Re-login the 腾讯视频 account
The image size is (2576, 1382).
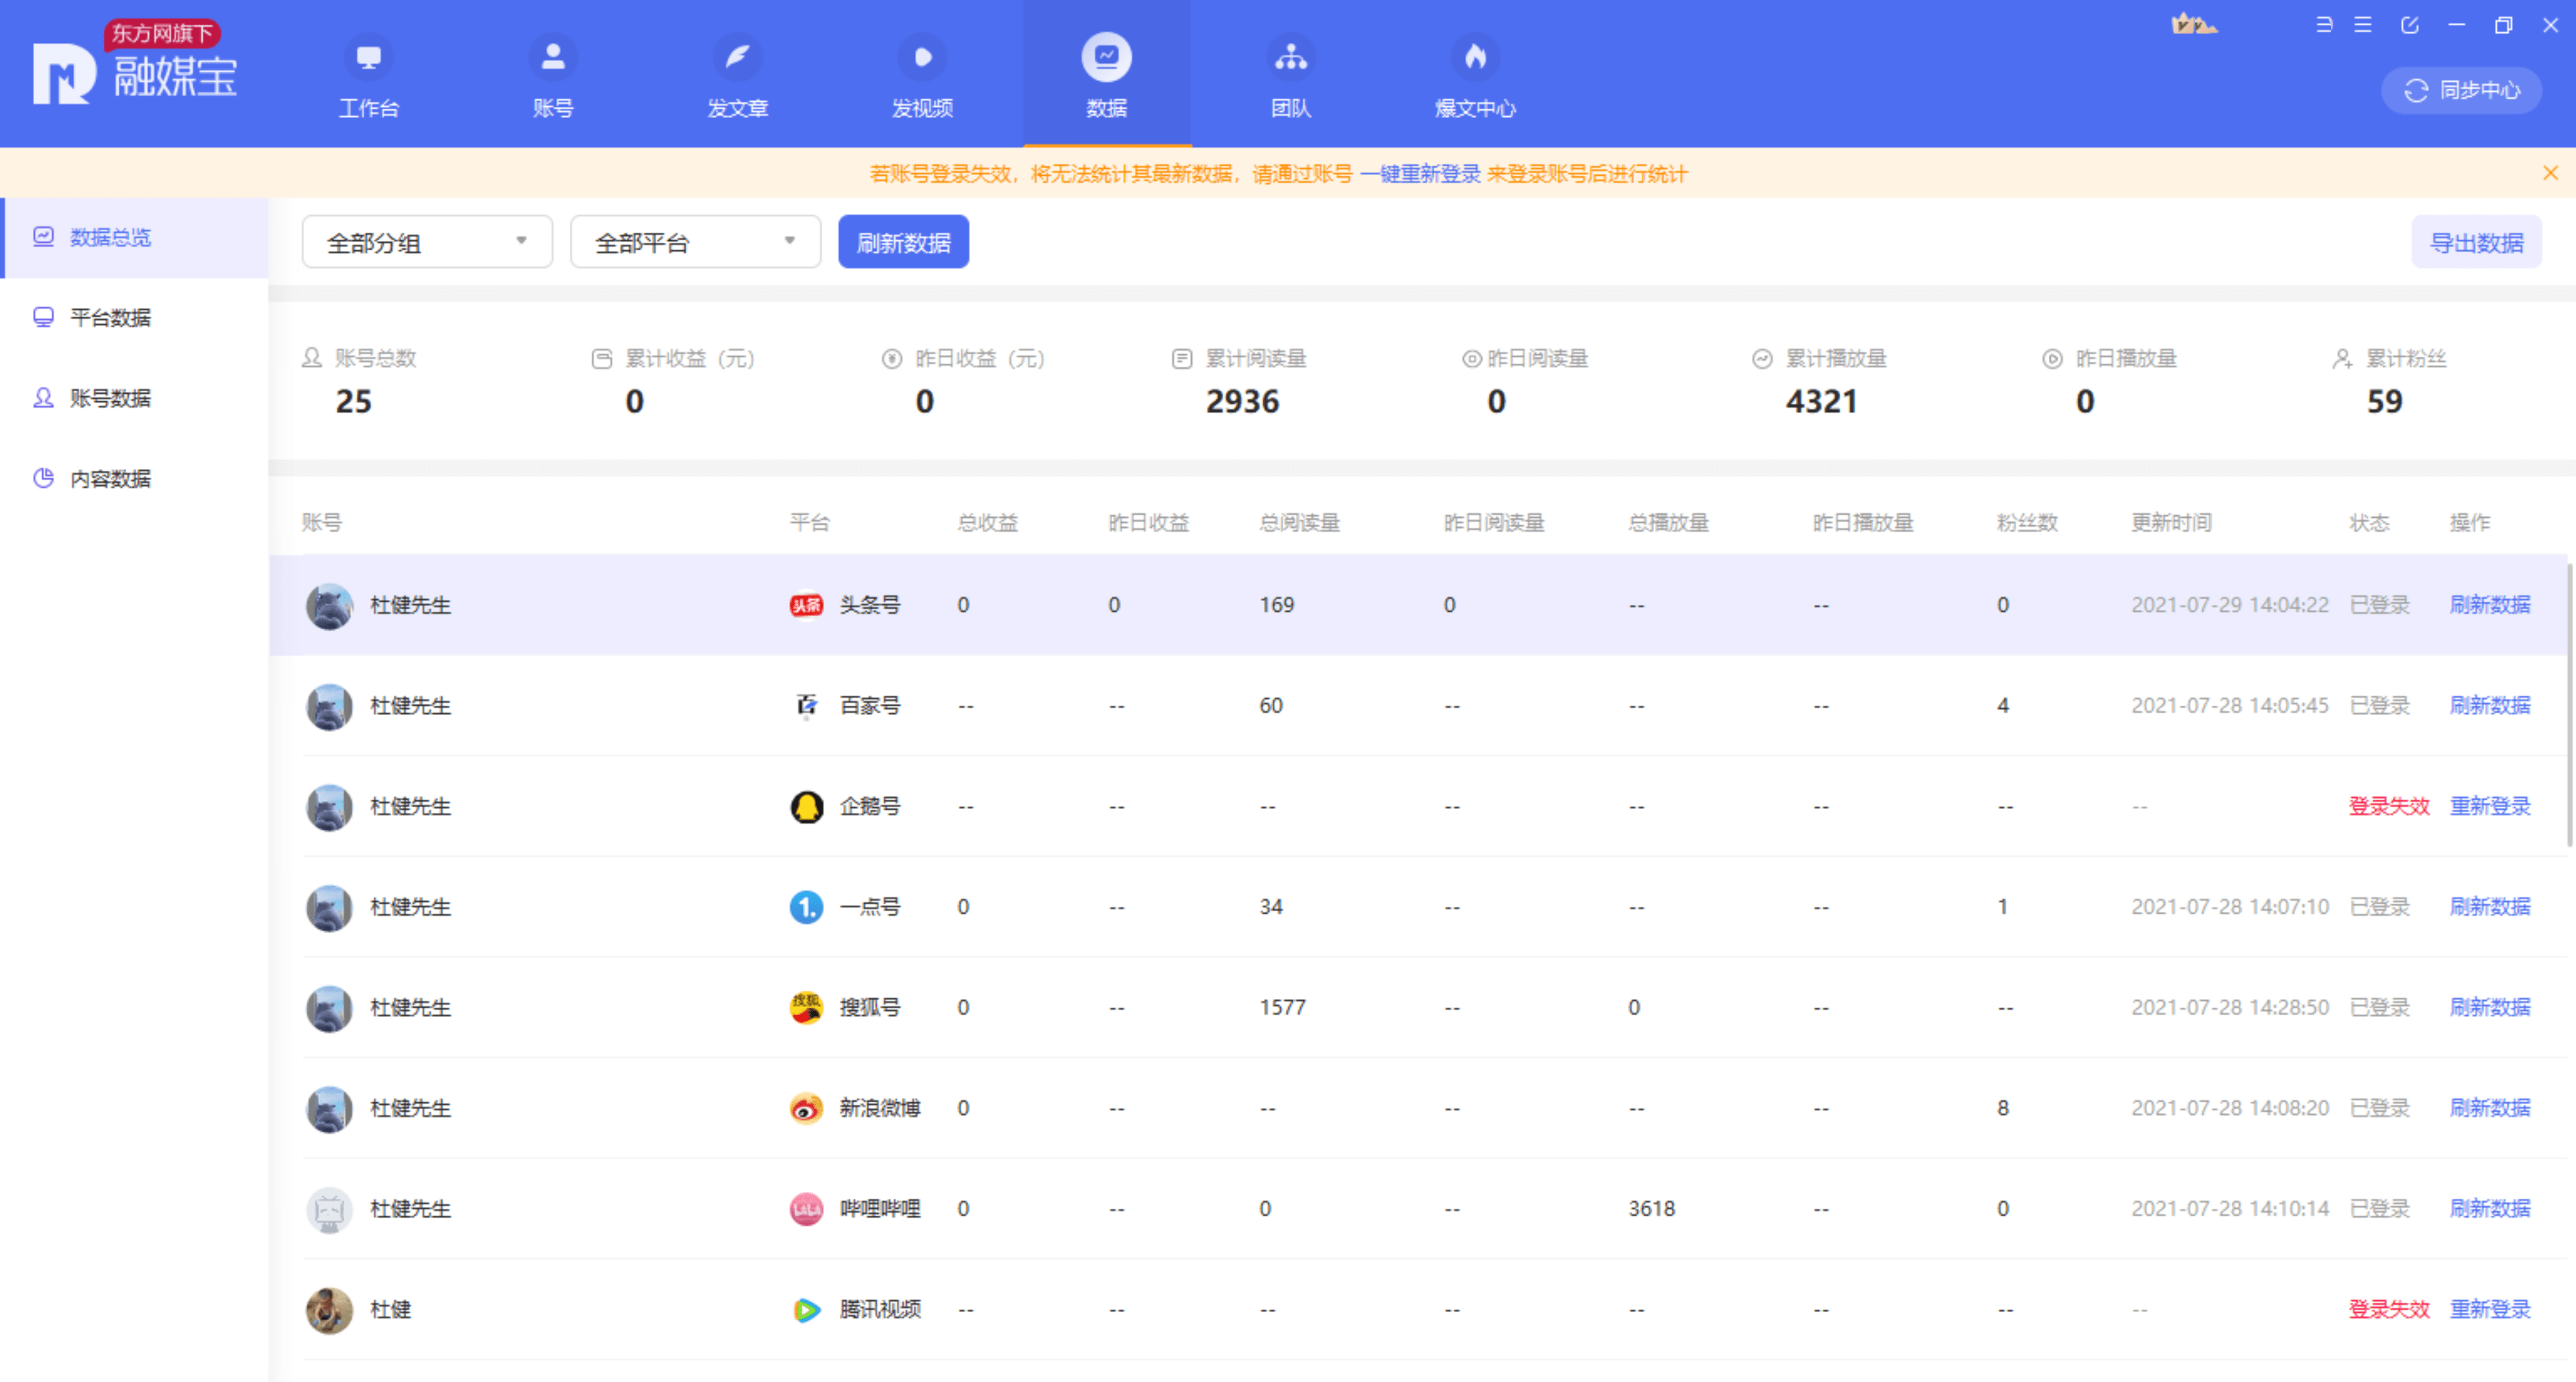point(2489,1309)
